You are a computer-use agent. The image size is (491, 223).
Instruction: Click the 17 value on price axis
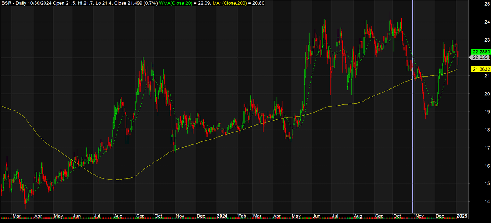475,148
